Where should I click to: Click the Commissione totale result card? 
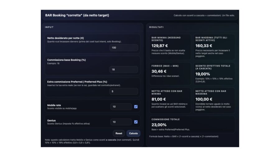coord(192,124)
